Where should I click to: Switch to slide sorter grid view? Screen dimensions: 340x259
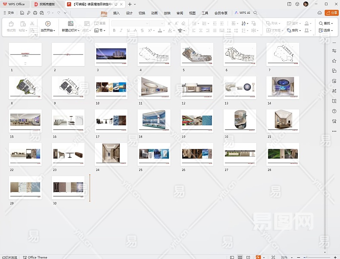(240, 257)
